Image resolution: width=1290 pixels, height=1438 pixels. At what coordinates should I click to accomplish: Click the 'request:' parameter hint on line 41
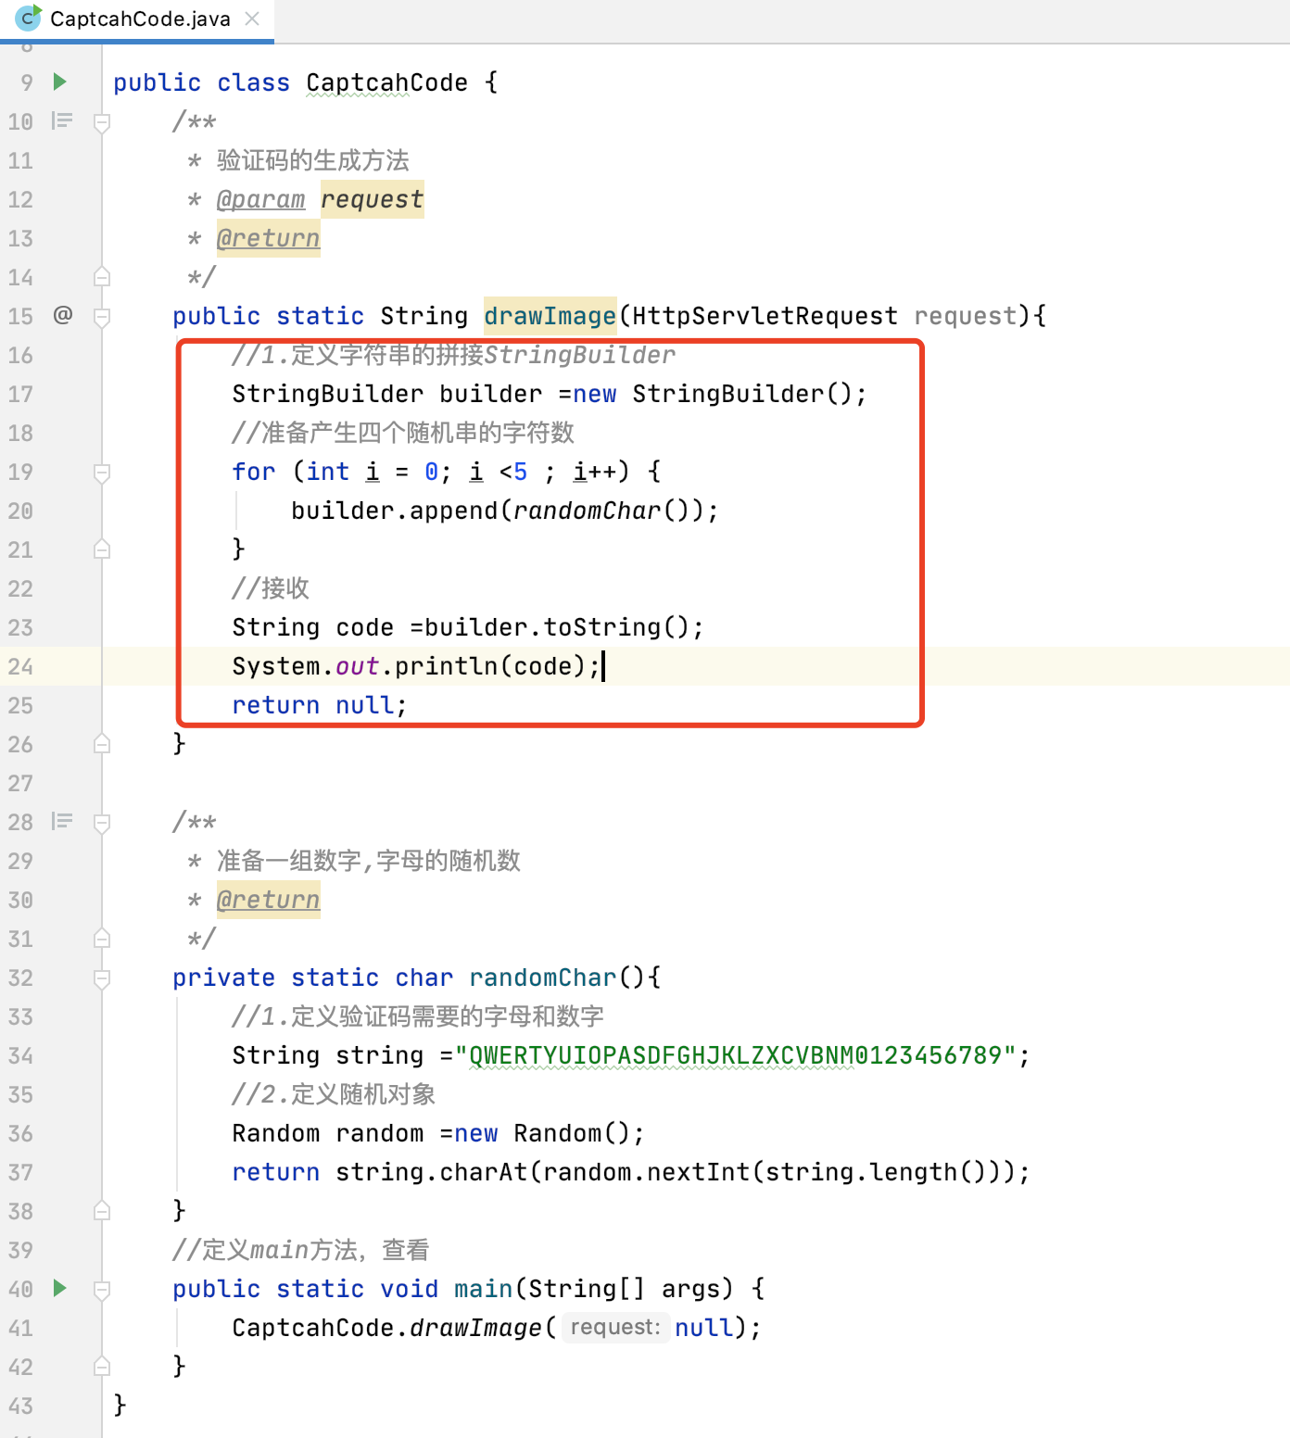pyautogui.click(x=615, y=1327)
